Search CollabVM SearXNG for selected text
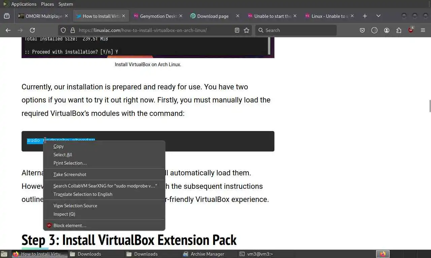431x258 pixels. [104, 186]
